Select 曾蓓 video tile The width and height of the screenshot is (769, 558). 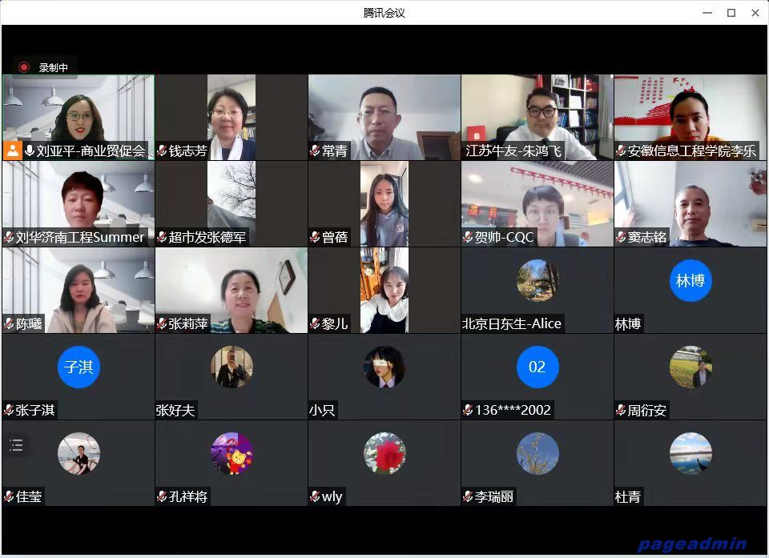point(384,204)
